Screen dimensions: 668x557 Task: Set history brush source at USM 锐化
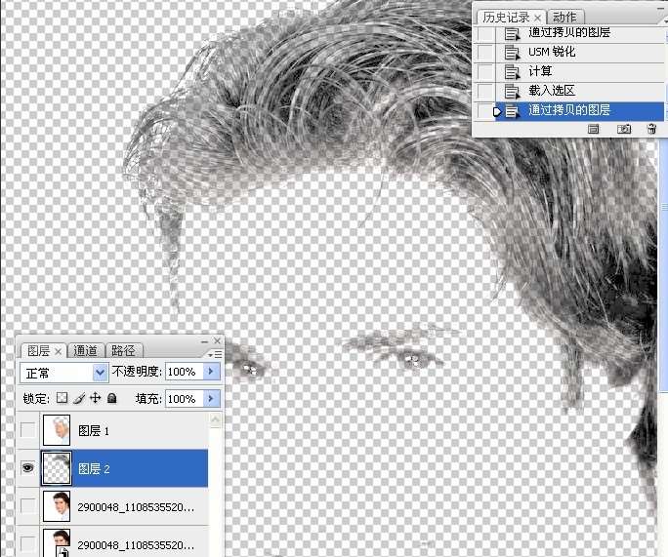[x=485, y=52]
